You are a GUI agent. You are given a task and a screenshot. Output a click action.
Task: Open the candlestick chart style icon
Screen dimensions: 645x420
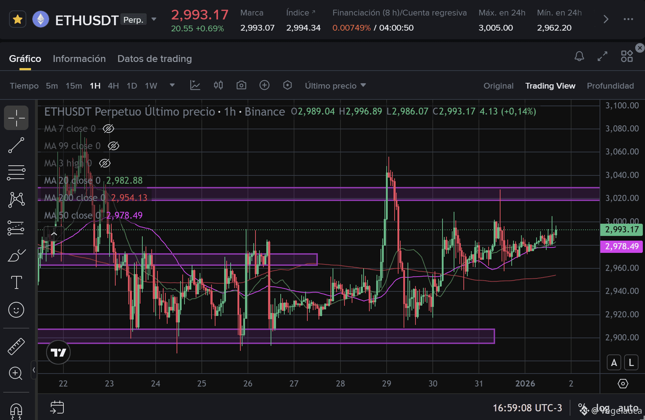click(218, 85)
